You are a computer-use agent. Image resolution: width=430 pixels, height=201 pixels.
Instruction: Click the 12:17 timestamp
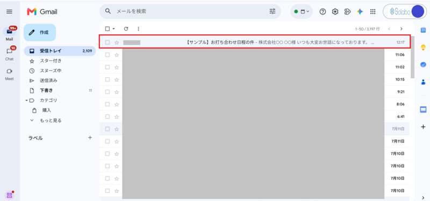(x=400, y=42)
